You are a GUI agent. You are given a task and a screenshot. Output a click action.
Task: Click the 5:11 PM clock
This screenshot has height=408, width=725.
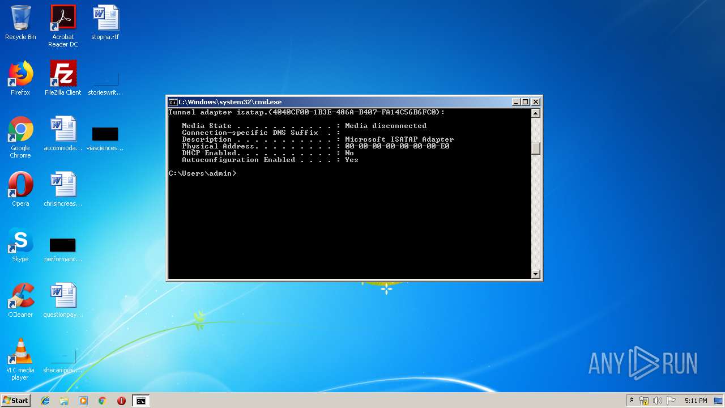(696, 401)
